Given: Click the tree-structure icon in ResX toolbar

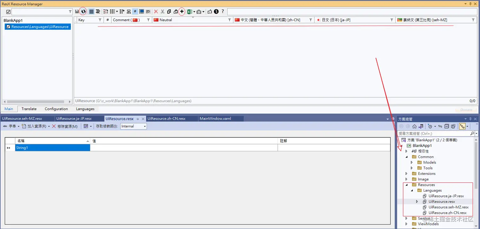Looking at the screenshot, I should point(129,11).
